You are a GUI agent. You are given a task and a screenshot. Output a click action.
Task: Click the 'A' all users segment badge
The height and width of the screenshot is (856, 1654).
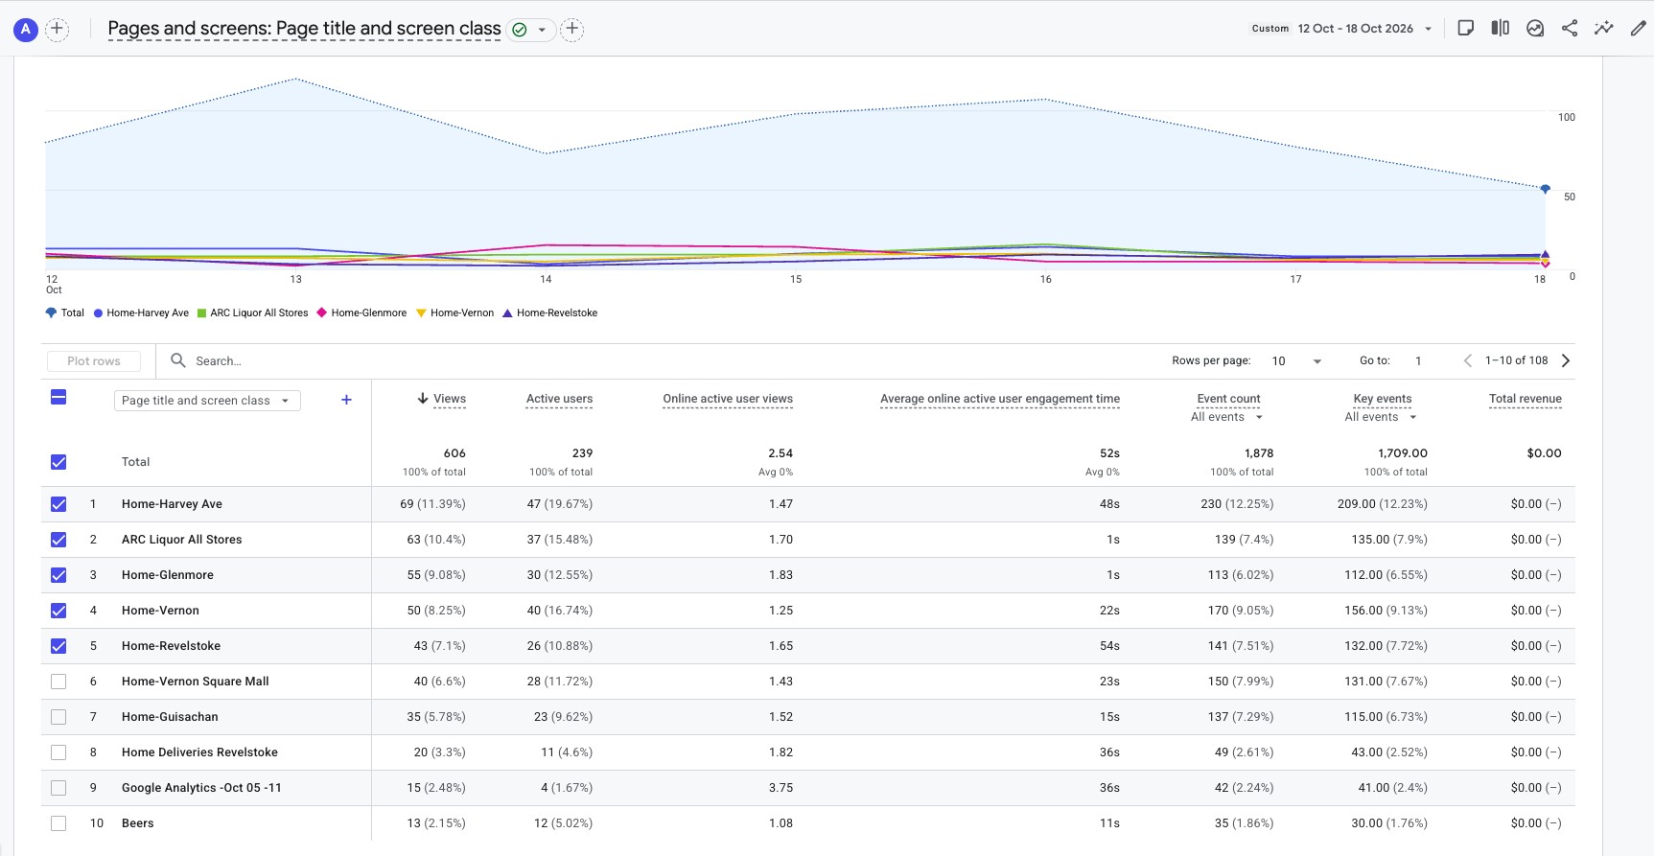tap(26, 30)
